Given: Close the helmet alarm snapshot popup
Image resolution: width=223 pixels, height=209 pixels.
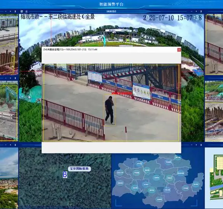Looking at the screenshot, I should [179, 50].
